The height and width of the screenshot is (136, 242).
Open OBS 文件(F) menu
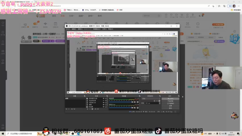tap(68, 29)
